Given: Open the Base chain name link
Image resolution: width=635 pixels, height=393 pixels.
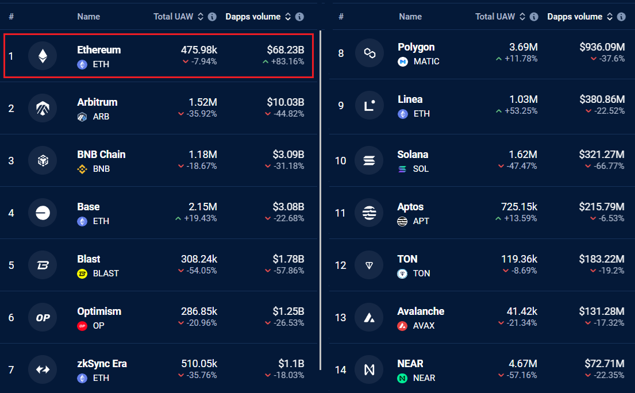Looking at the screenshot, I should [x=88, y=207].
